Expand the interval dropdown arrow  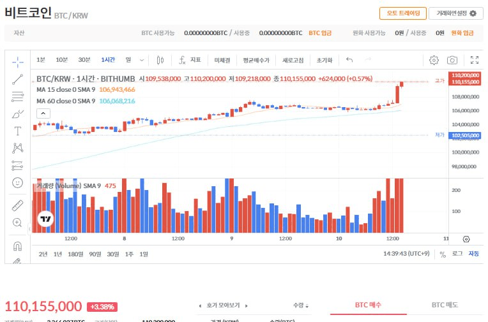click(x=142, y=60)
